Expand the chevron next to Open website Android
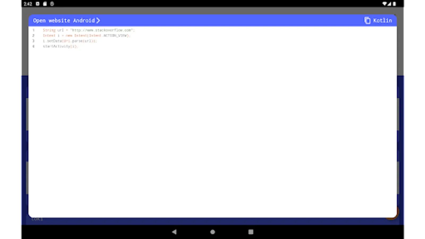Image resolution: width=425 pixels, height=239 pixels. [98, 20]
